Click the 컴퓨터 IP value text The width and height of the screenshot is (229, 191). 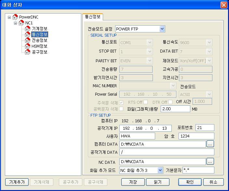pos(140,121)
